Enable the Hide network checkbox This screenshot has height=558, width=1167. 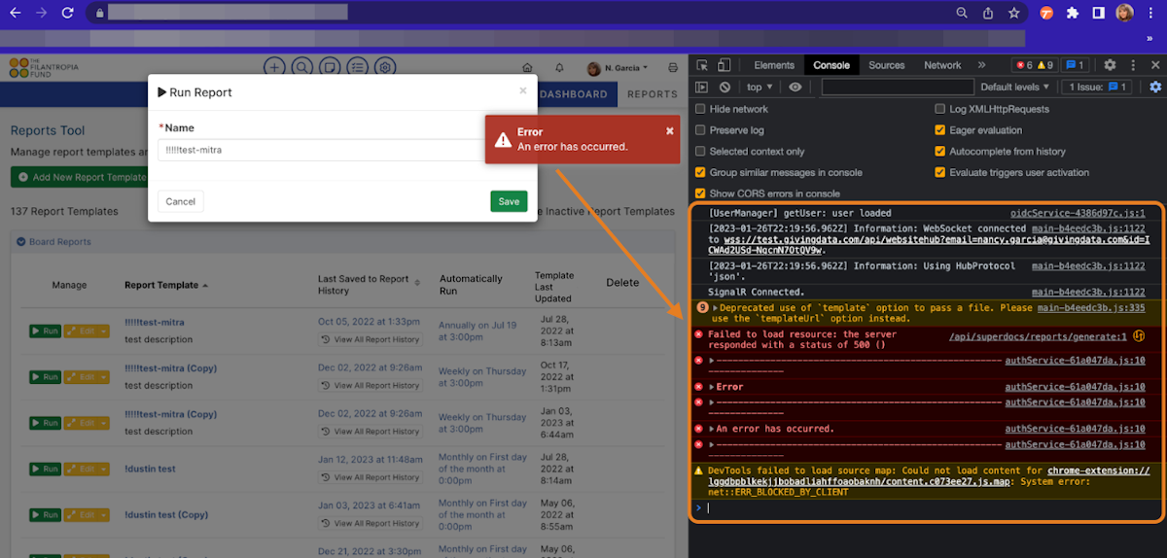700,109
